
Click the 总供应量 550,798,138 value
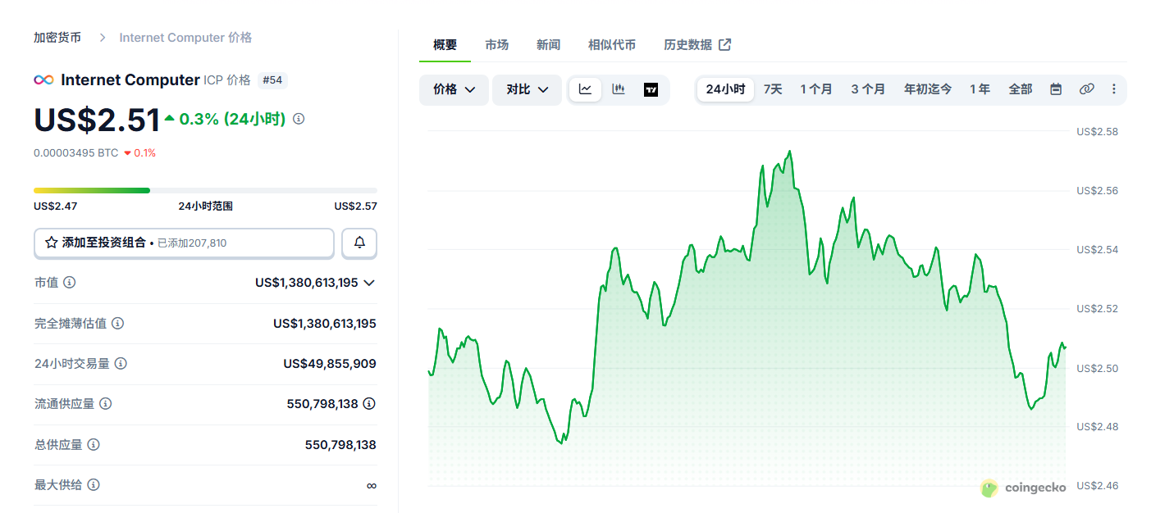(340, 445)
